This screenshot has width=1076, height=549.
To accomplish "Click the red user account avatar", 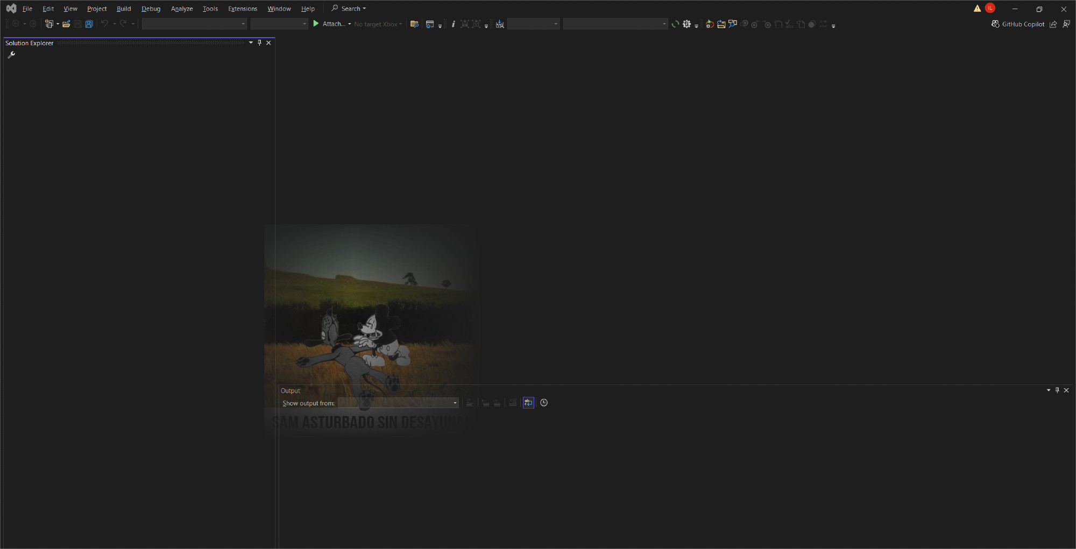I will pyautogui.click(x=990, y=8).
